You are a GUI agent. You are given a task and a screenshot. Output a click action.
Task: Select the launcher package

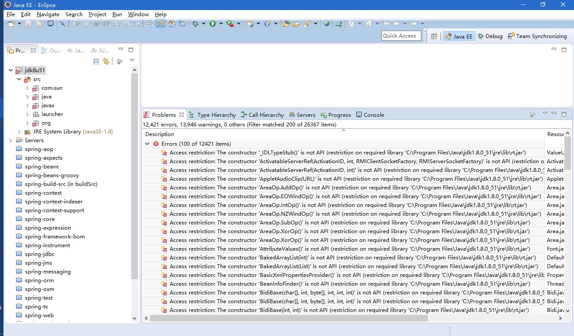(52, 114)
